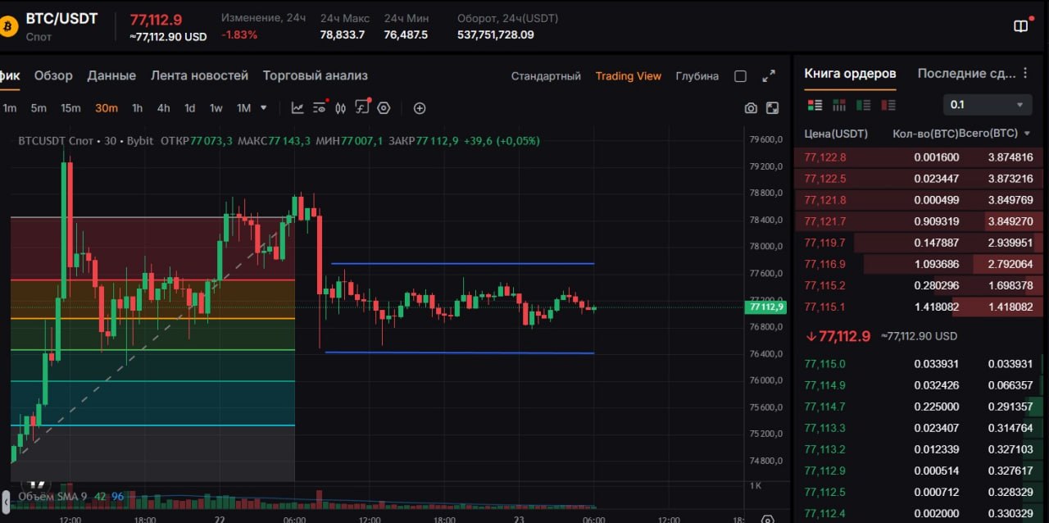The height and width of the screenshot is (523, 1049).
Task: Set timeframe to 30m
Action: point(107,108)
